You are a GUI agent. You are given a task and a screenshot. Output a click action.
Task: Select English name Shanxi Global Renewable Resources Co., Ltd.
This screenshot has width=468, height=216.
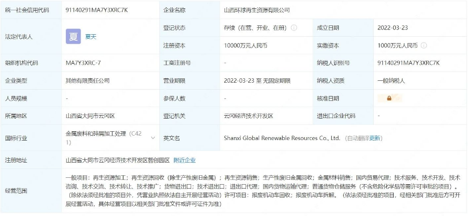[x=282, y=138]
